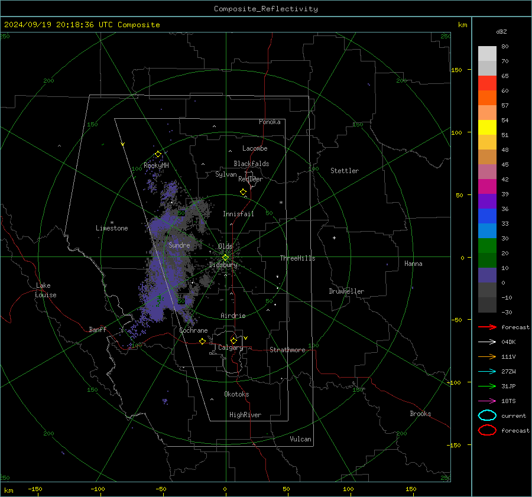Click the Banff label
Image resolution: width=532 pixels, height=497 pixels.
click(98, 329)
